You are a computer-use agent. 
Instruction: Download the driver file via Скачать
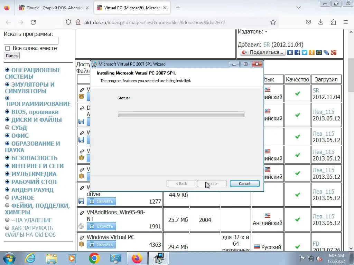point(101,201)
